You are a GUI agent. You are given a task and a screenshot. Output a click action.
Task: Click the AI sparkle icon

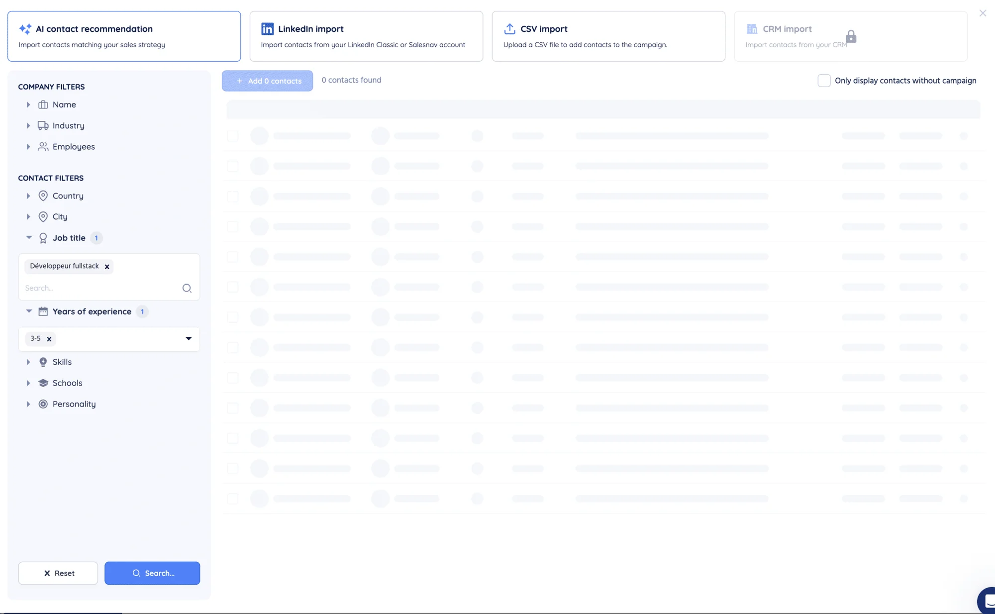pos(25,29)
